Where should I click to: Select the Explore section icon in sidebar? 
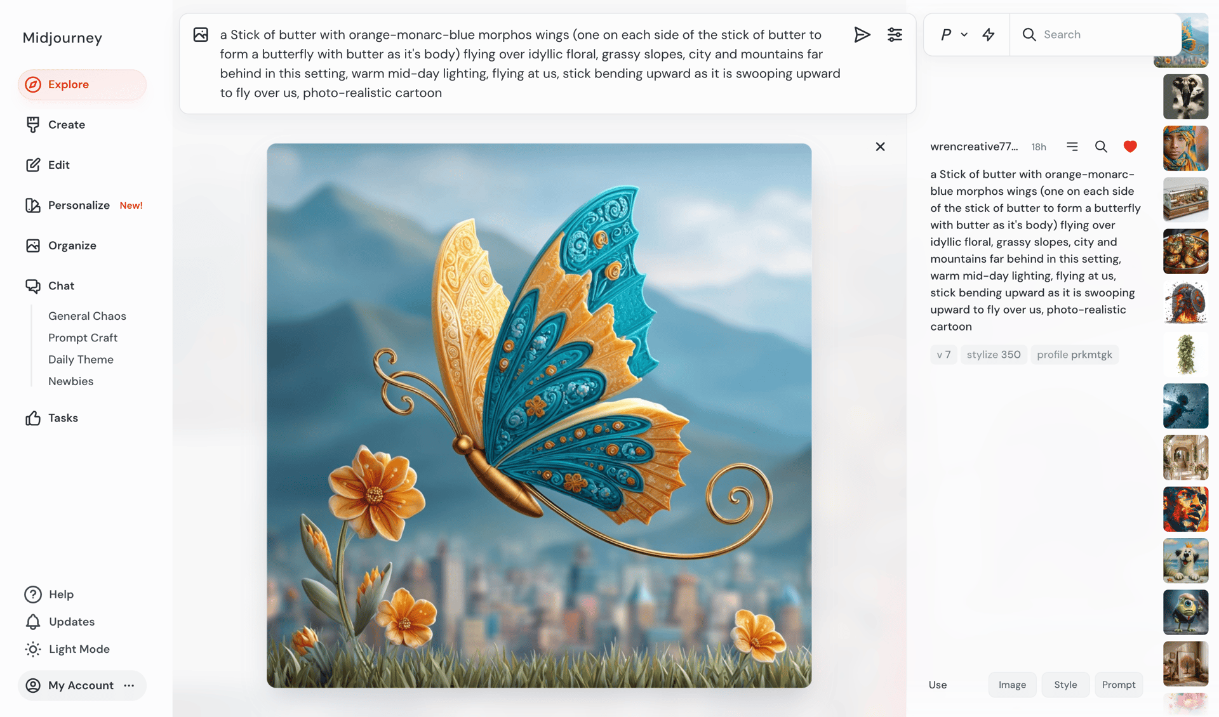(x=33, y=84)
